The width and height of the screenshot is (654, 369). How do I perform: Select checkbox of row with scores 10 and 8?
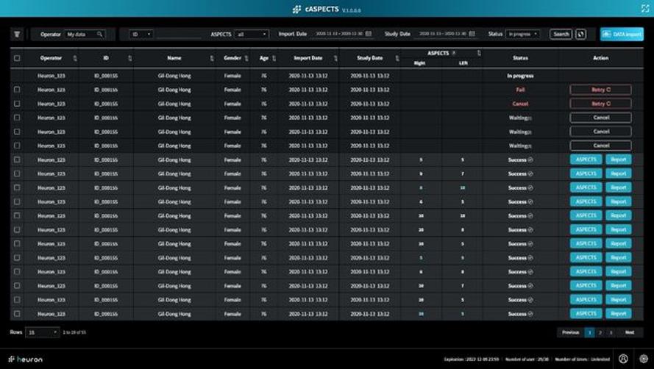(x=17, y=230)
